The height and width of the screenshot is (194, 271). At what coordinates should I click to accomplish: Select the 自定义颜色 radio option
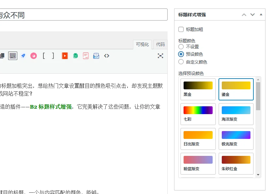[181, 62]
